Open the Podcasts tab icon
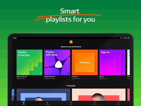Viewport: 141px width, 106px height. click(47, 103)
